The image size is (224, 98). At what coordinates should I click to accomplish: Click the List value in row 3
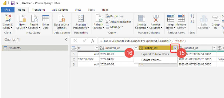point(141,64)
